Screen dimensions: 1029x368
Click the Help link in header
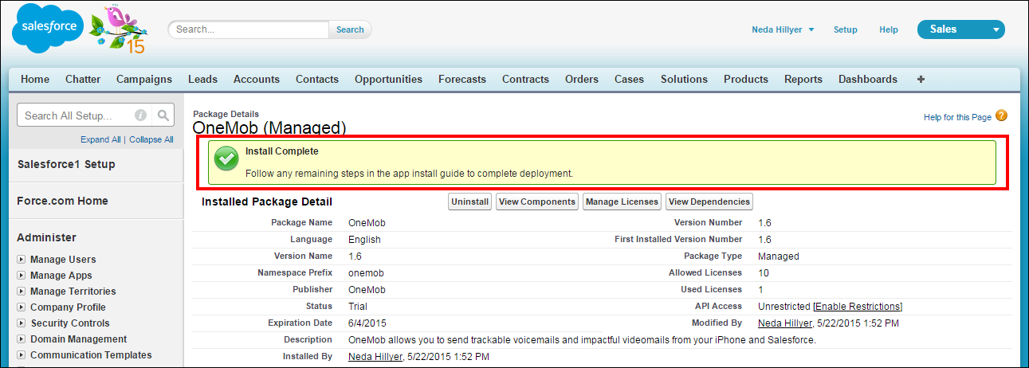tap(889, 29)
